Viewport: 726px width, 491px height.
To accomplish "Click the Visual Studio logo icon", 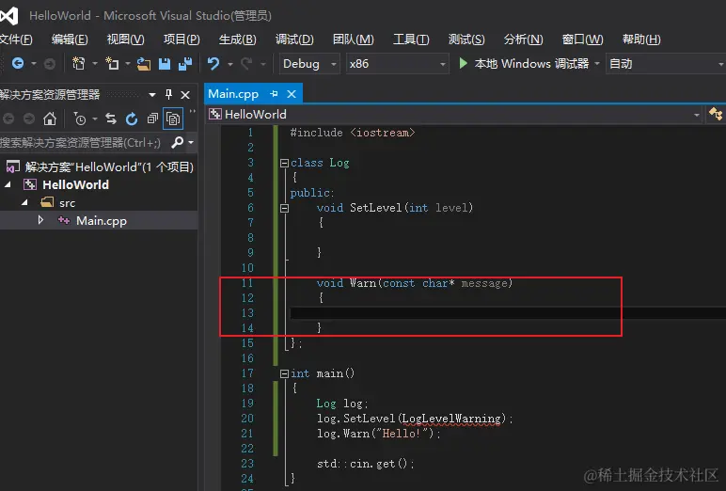I will point(8,16).
